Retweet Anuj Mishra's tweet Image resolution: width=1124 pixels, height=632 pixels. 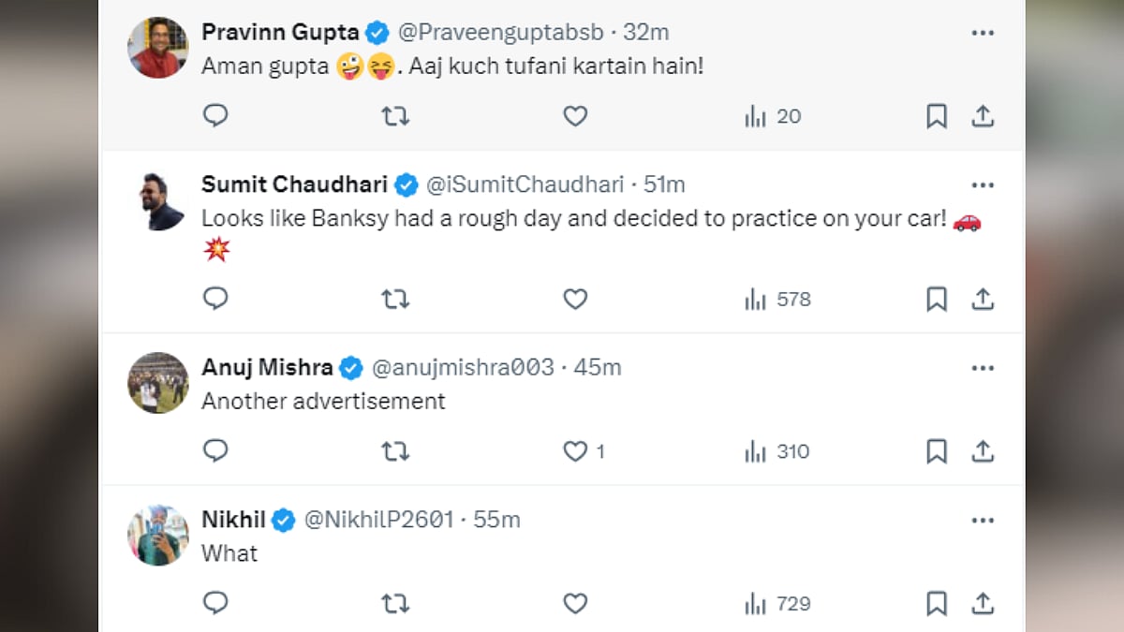pyautogui.click(x=395, y=451)
